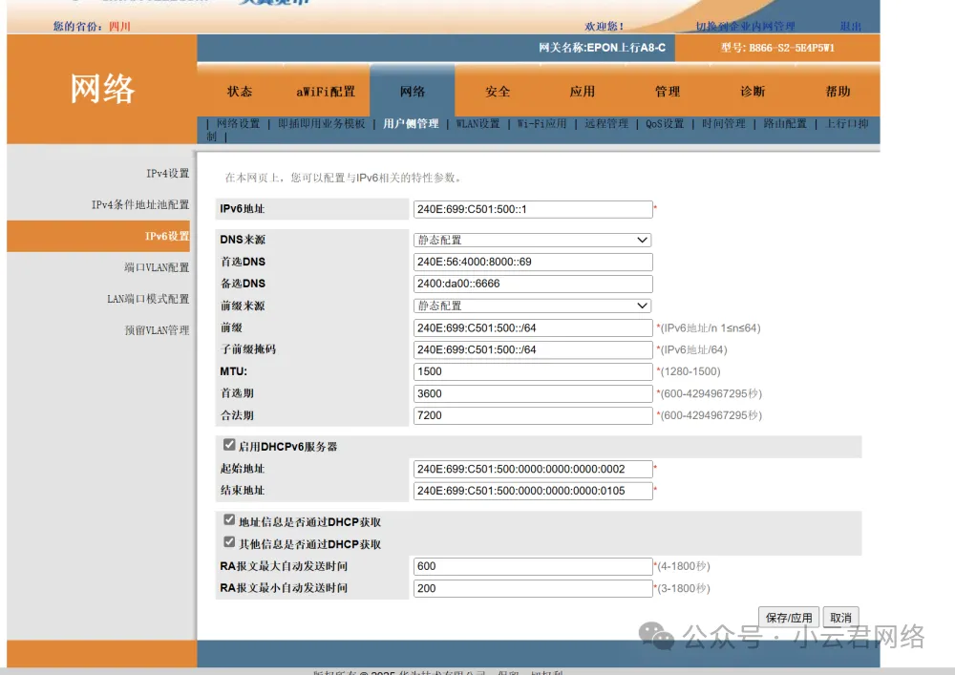This screenshot has height=675, width=955.
Task: Switch to the 状态 main tab
Action: [x=240, y=92]
